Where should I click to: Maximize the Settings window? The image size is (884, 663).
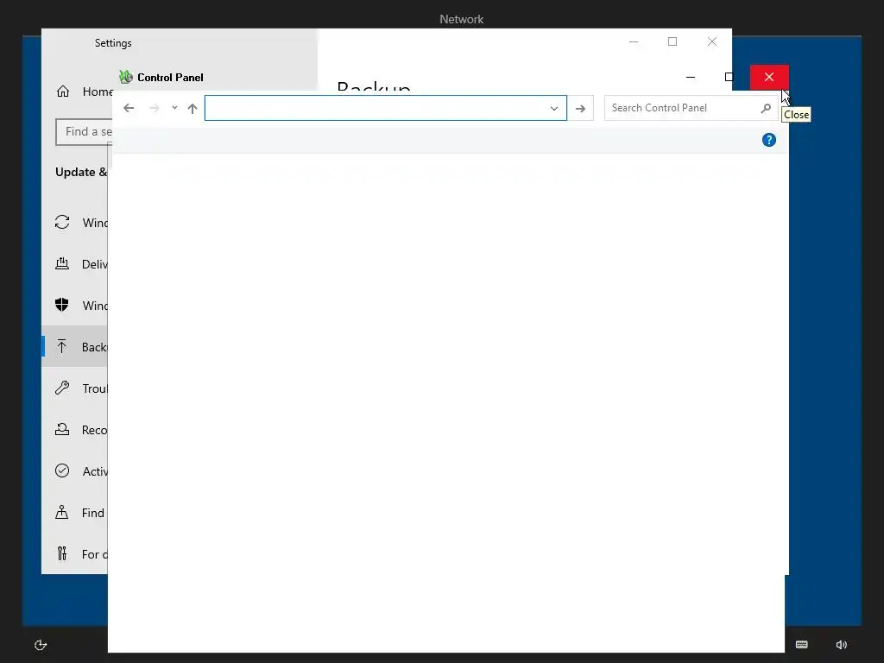point(672,41)
